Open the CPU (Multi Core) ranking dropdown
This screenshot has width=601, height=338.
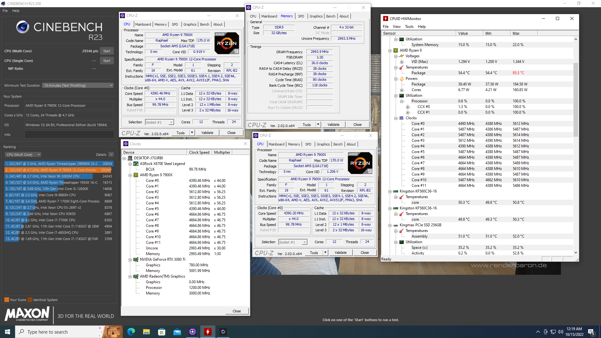pos(23,155)
